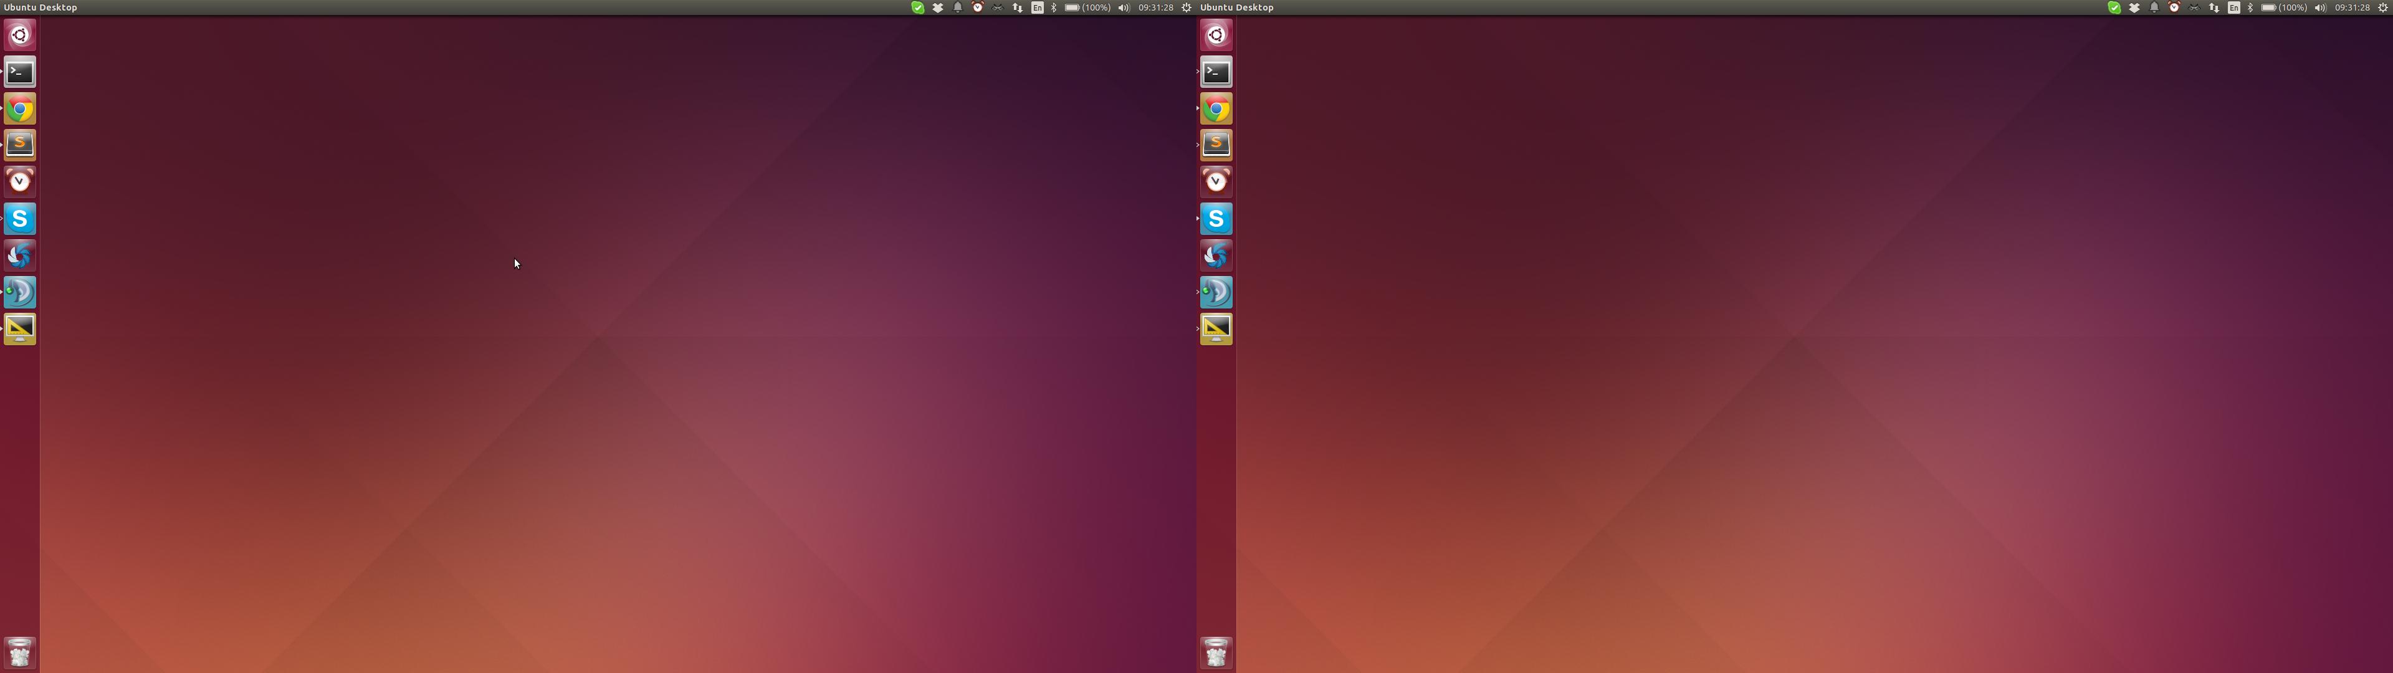Open the Dropbox indicator in right monitor panel
Screen dimensions: 2393x673
click(2135, 7)
